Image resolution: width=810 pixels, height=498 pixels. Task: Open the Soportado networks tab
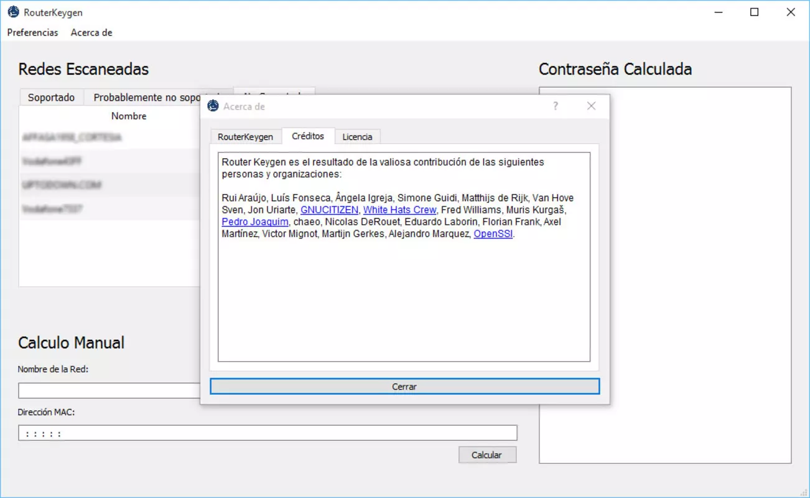pos(51,97)
